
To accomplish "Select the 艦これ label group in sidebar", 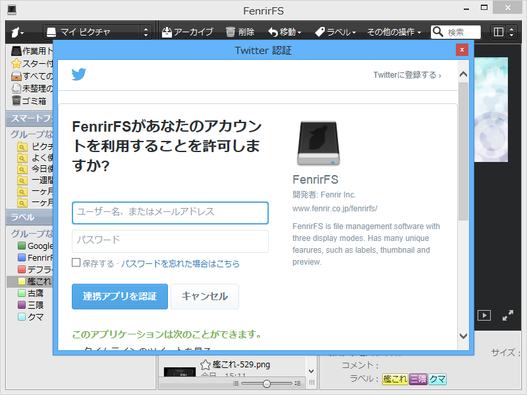I will coord(30,281).
